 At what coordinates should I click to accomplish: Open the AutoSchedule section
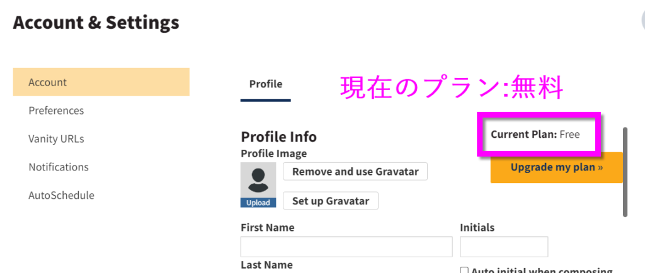61,196
